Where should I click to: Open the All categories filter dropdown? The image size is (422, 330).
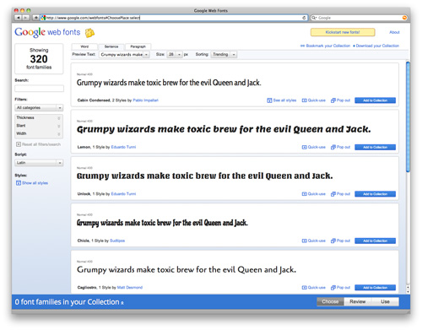click(39, 107)
